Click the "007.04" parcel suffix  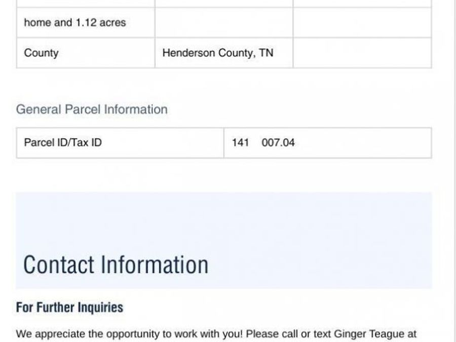point(278,143)
